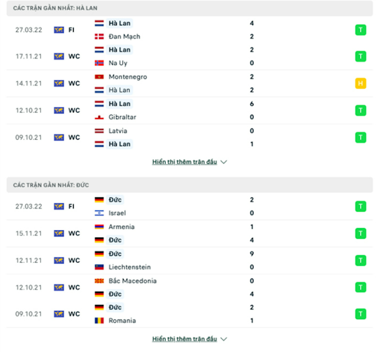This screenshot has height=353, width=383.
Task: Click the green T badge for Đức vs Liechtenstein
Action: pos(361,260)
